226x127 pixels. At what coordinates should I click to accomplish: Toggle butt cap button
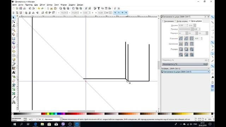pos(181,44)
